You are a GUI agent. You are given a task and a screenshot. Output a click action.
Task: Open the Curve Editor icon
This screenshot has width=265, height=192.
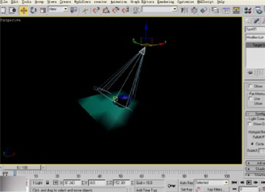(x=226, y=10)
